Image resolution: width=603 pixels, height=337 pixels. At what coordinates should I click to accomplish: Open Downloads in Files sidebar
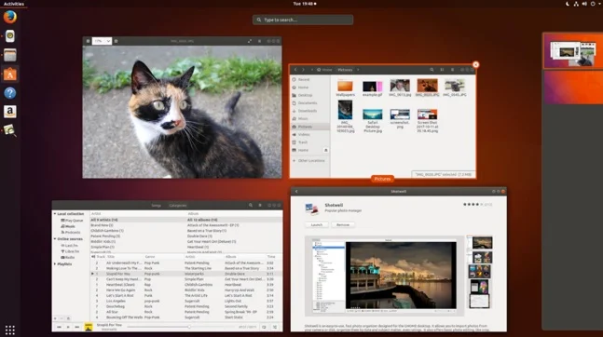pyautogui.click(x=310, y=111)
